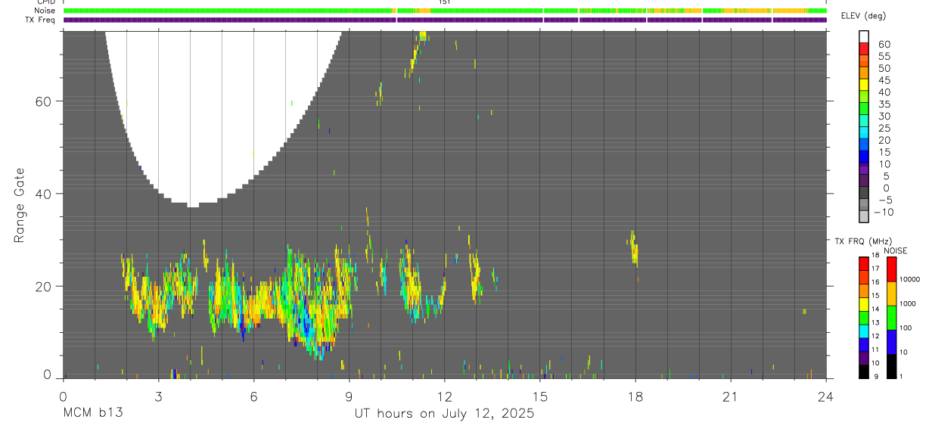Click the '60' label on the ELEV scale
929x429 pixels.
coord(884,44)
